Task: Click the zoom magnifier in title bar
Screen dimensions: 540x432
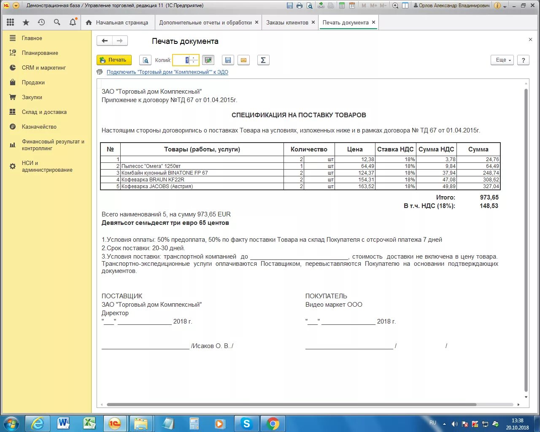Action: 395,5
